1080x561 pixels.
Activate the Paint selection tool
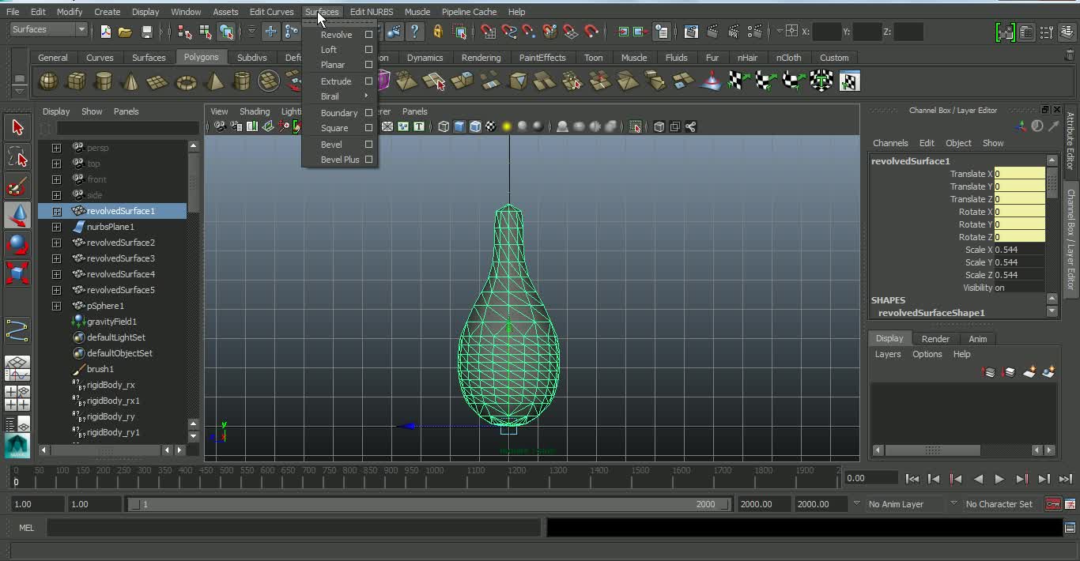[x=17, y=186]
